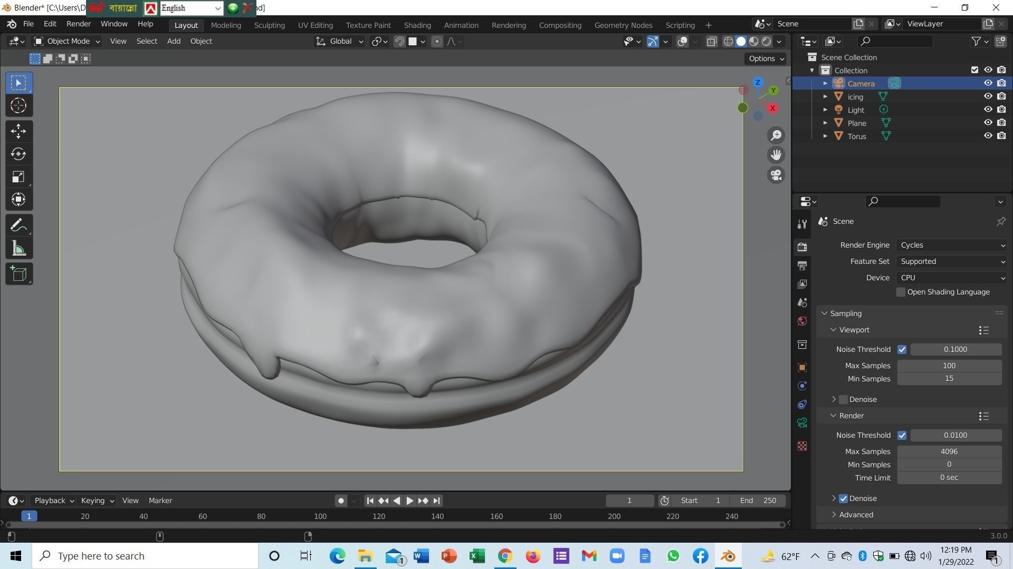Switch to the Geometry Nodes workspace tab
The height and width of the screenshot is (569, 1013).
click(x=623, y=25)
